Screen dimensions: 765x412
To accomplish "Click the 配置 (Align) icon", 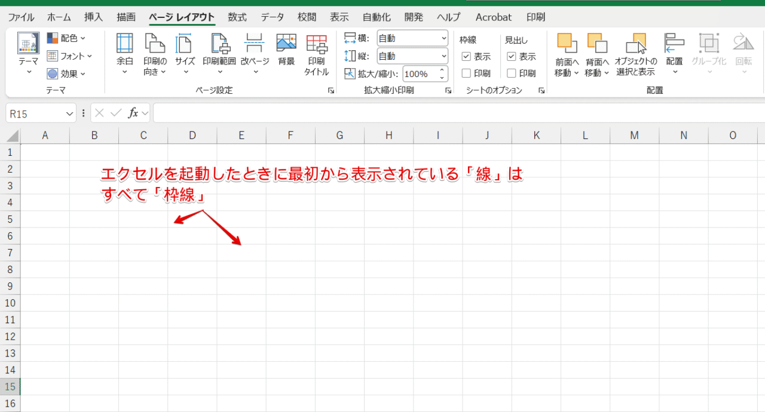I will [674, 54].
